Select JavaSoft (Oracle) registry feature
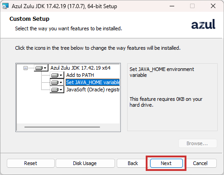Screen dimensions: 224x175 click(93, 90)
